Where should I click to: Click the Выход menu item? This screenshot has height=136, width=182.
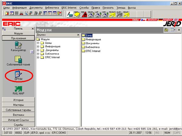pyautogui.click(x=132, y=8)
